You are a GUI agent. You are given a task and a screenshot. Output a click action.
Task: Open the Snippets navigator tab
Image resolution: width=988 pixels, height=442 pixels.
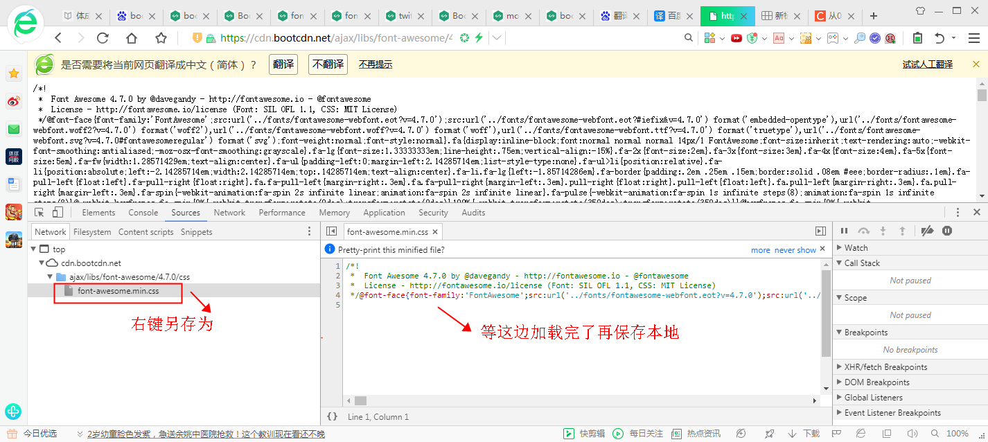point(196,232)
